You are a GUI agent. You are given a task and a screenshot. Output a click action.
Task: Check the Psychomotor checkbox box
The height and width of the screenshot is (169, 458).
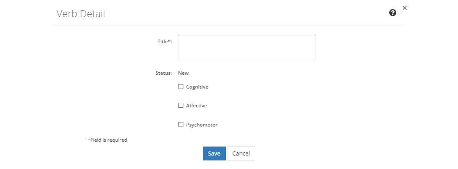tap(181, 125)
